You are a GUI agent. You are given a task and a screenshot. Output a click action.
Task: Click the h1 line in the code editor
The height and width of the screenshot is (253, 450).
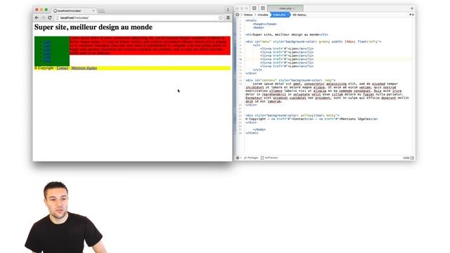click(287, 34)
